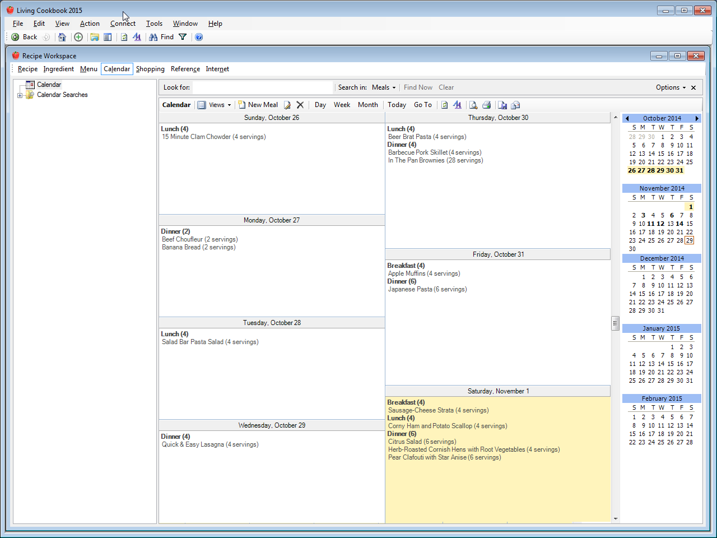Screen dimensions: 717x538
Task: Close the search bar with X
Action: 693,87
